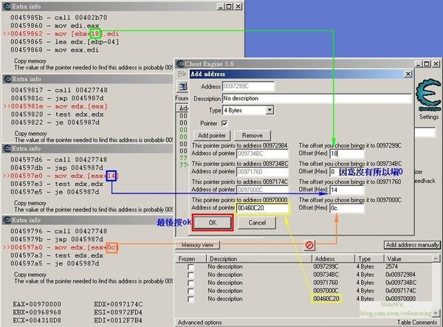Select line 00459865 lea edx,[ebp-04]
The height and width of the screenshot is (327, 443).
tap(65, 42)
